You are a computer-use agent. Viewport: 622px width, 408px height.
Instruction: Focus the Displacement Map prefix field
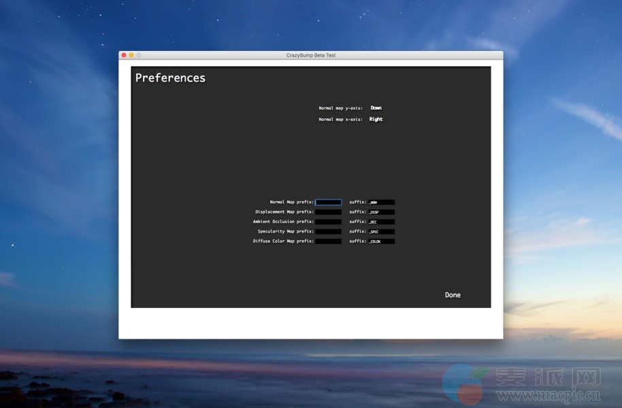[x=328, y=212]
